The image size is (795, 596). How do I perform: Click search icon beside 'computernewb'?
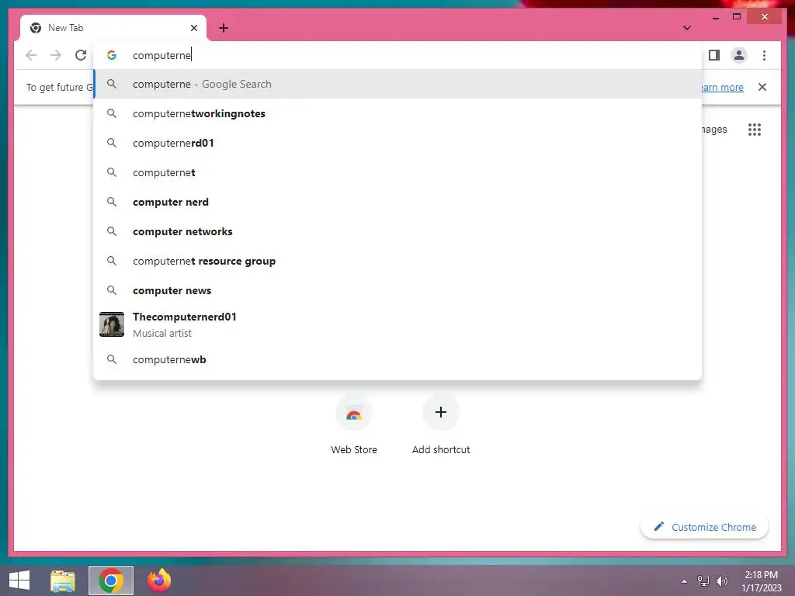pyautogui.click(x=112, y=359)
